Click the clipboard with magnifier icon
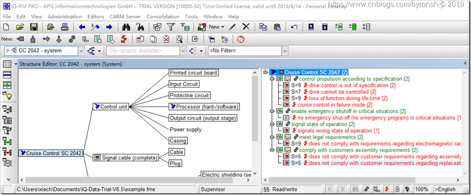 (x=179, y=39)
